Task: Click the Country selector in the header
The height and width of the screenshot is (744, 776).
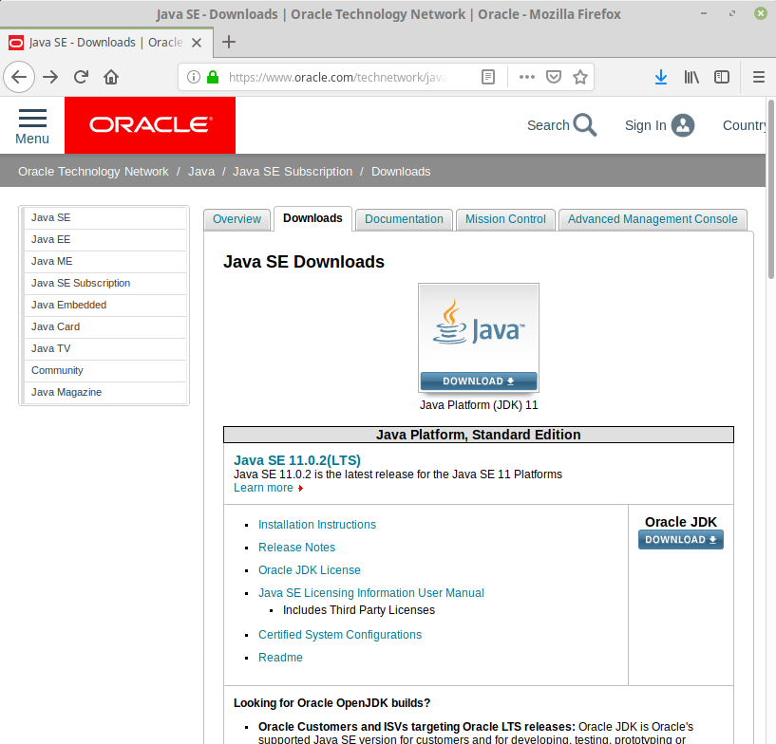Action: coord(745,125)
